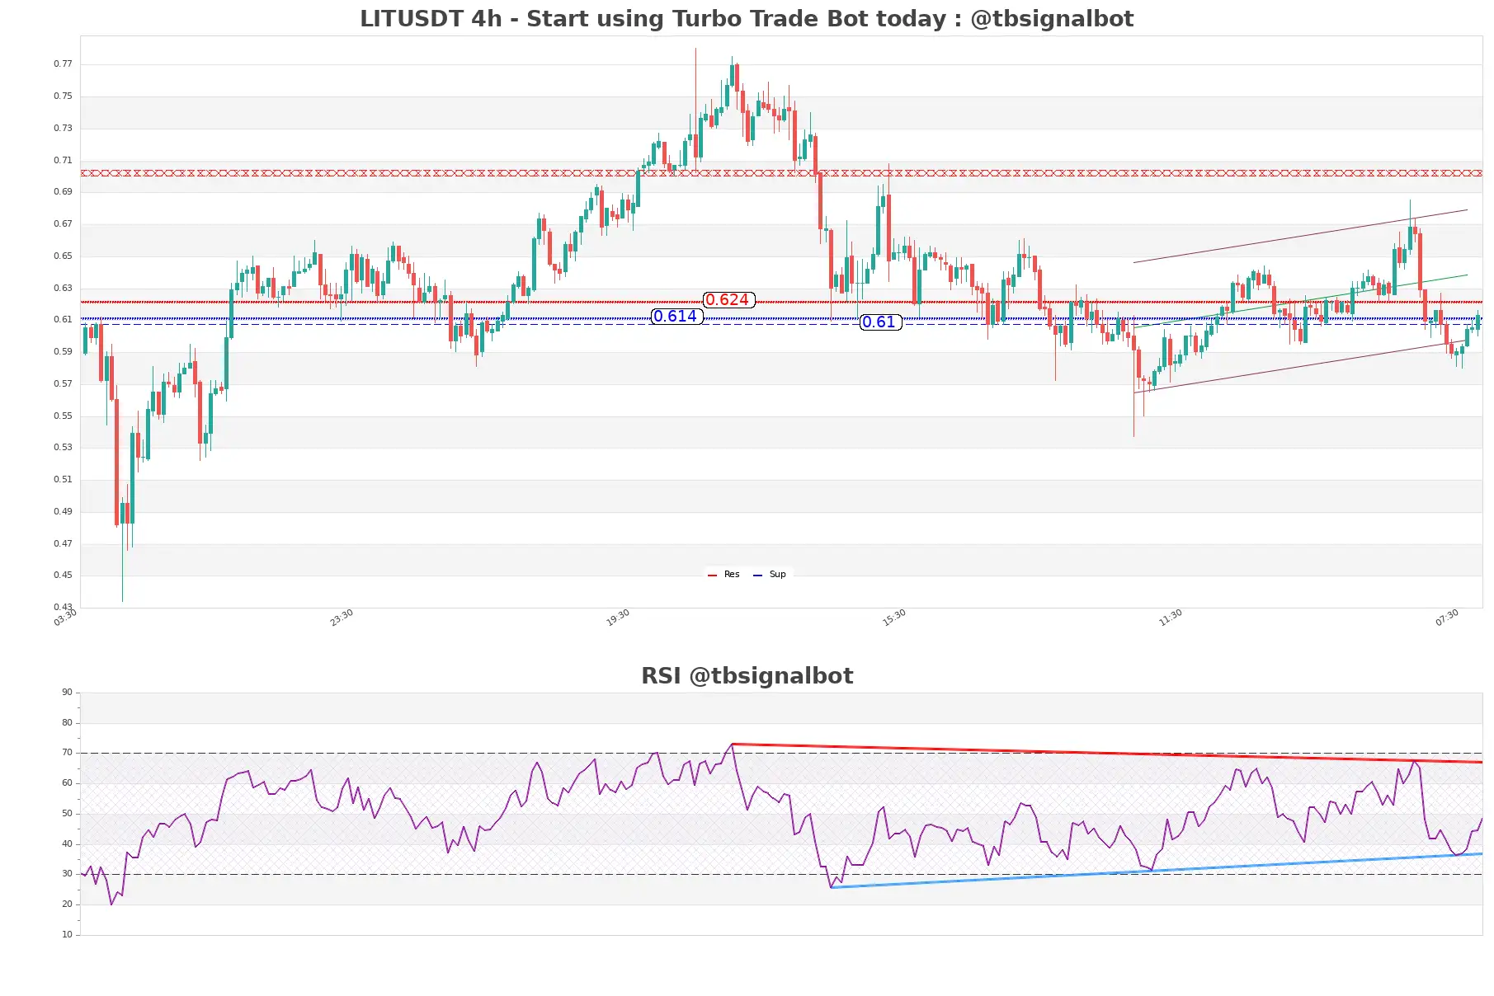Click the 0.55 price axis label

pos(63,416)
